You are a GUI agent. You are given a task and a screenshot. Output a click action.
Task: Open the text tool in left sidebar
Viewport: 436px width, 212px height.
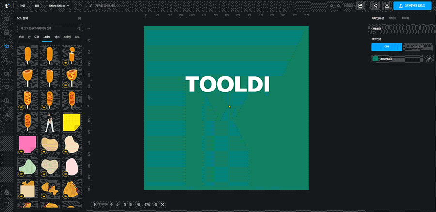[x=7, y=60]
